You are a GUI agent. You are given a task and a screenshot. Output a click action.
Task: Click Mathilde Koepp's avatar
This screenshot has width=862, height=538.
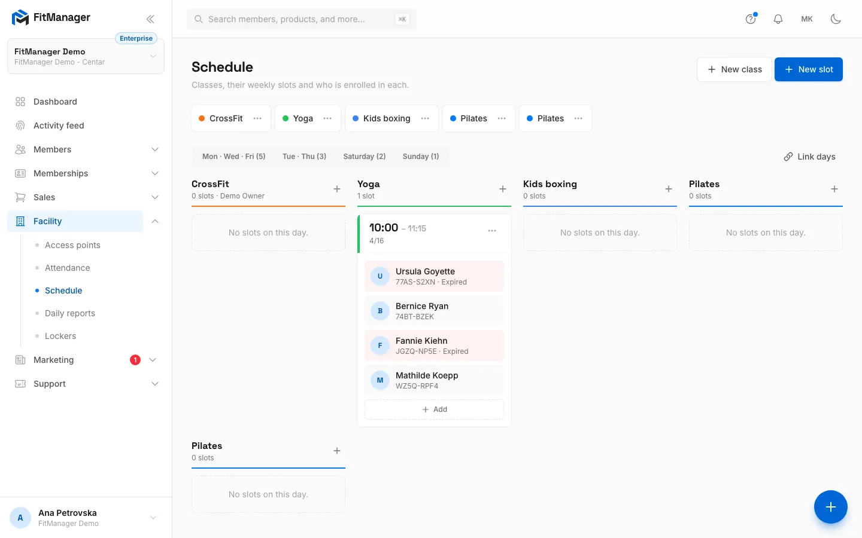tap(380, 380)
